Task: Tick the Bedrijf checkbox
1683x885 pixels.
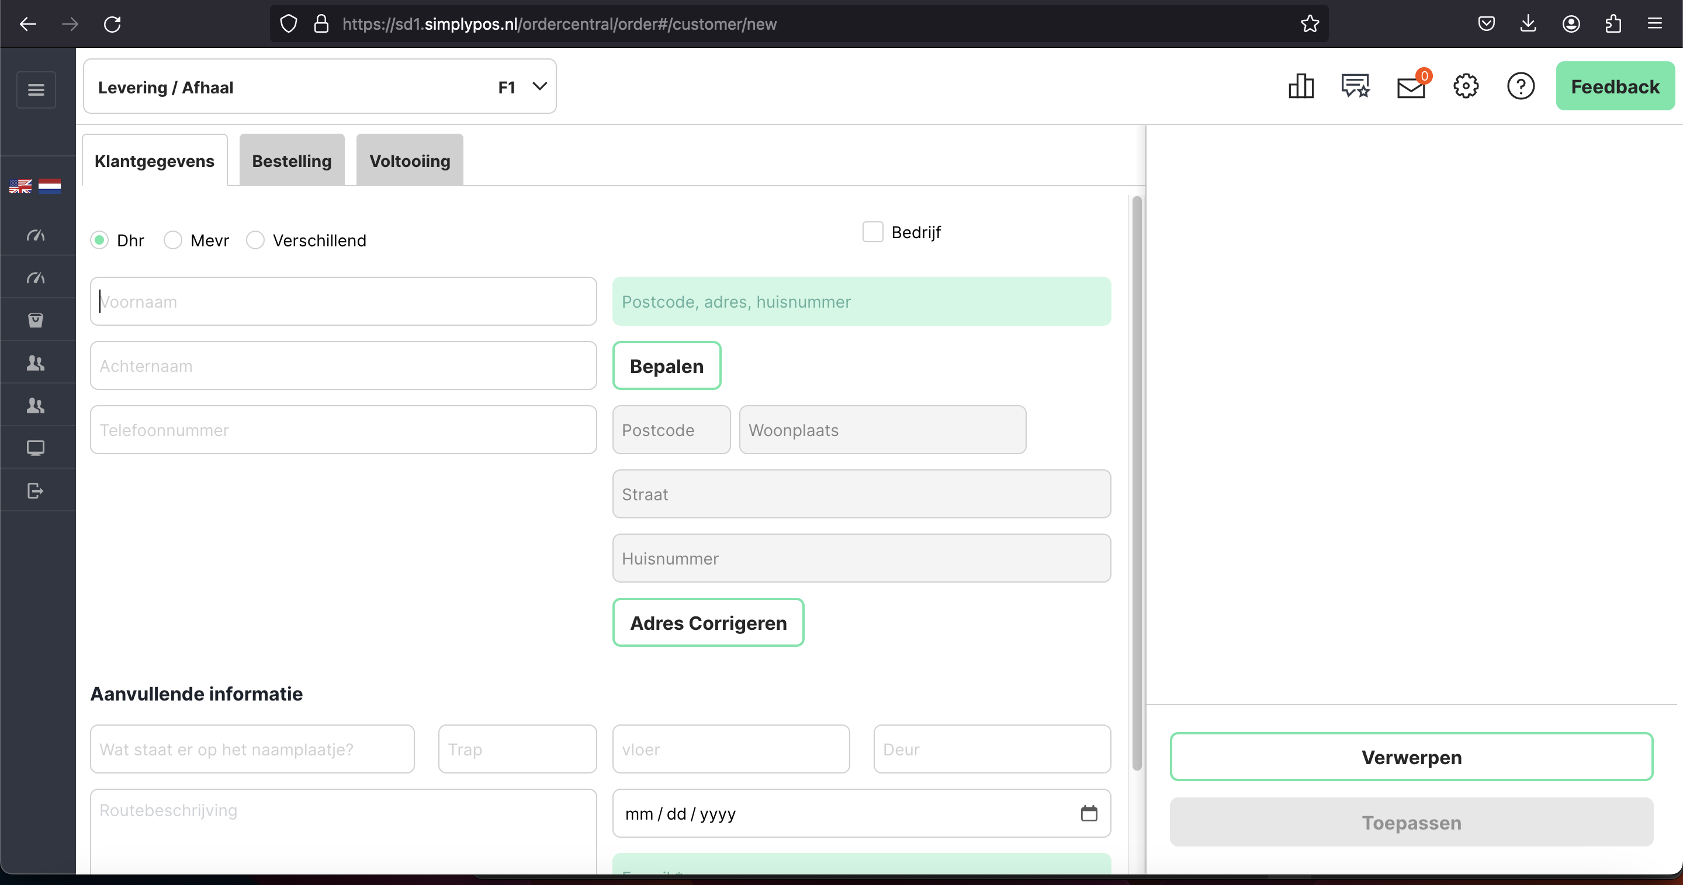Action: click(x=873, y=232)
